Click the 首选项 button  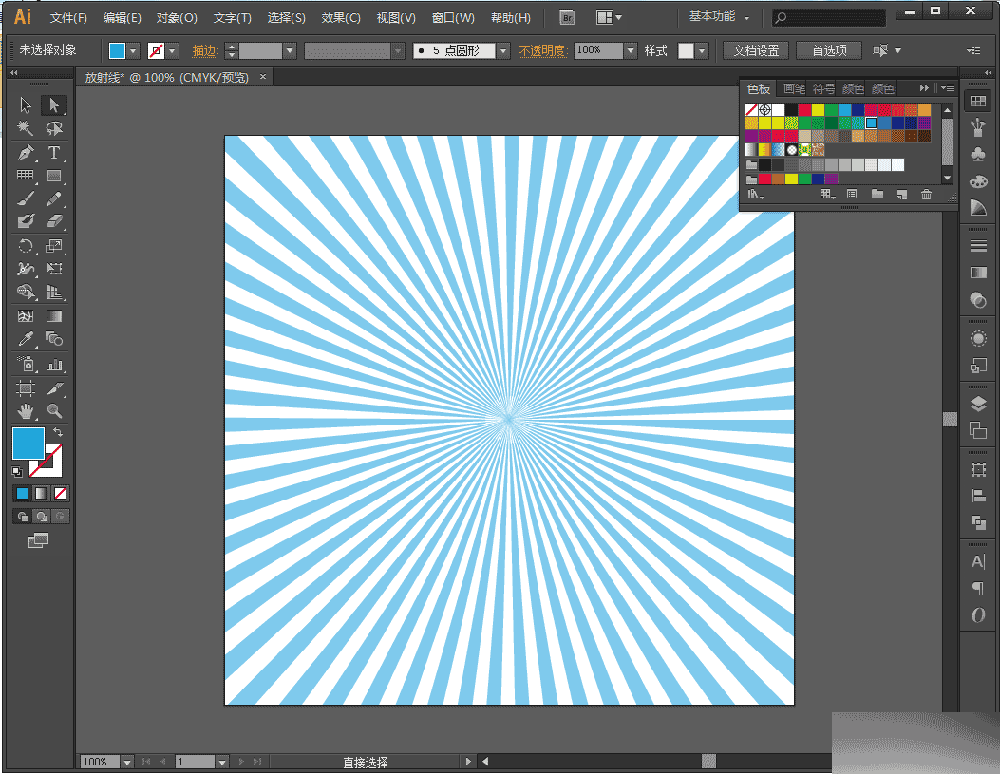click(x=829, y=50)
